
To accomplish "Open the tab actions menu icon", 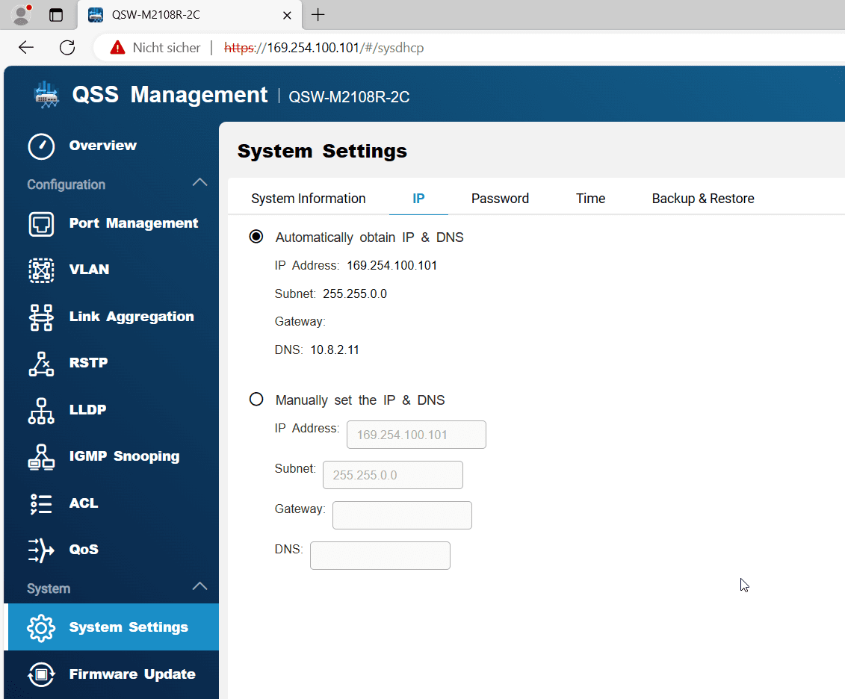I will click(x=56, y=14).
